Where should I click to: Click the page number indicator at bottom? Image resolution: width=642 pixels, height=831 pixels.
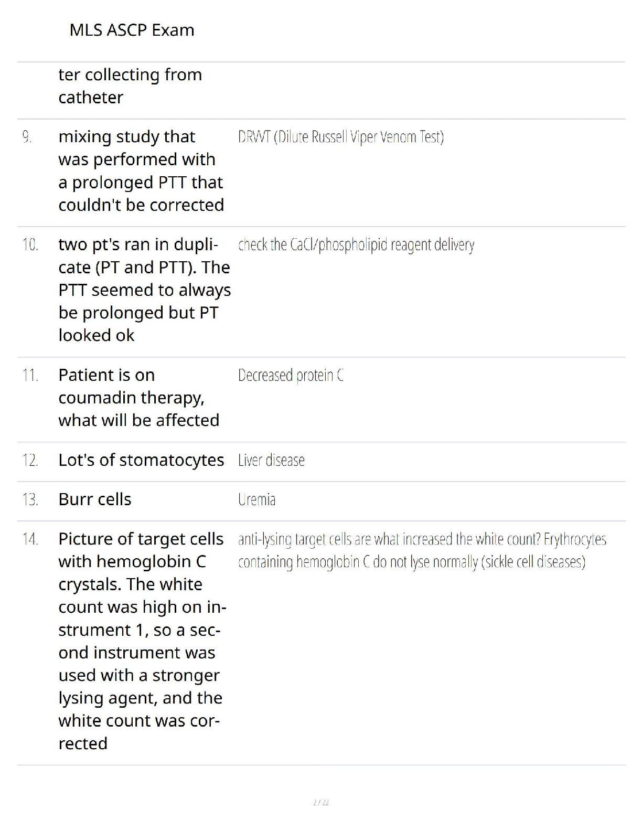(x=320, y=802)
